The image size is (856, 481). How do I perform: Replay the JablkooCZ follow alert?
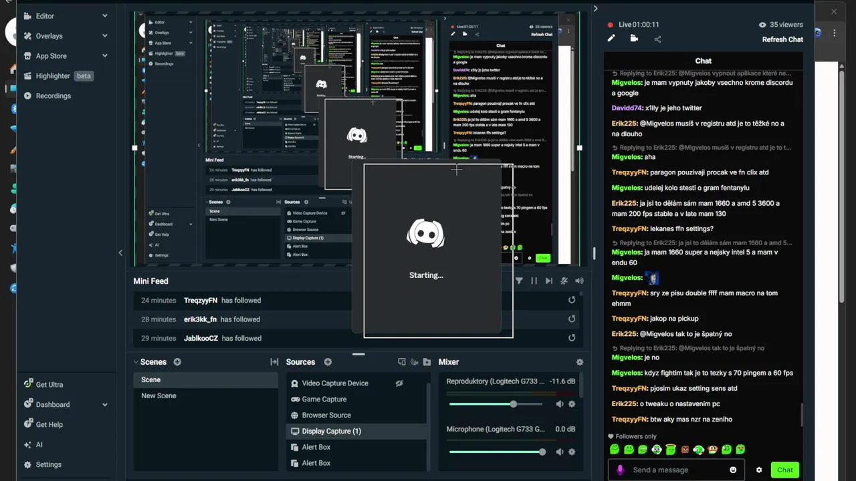click(571, 338)
